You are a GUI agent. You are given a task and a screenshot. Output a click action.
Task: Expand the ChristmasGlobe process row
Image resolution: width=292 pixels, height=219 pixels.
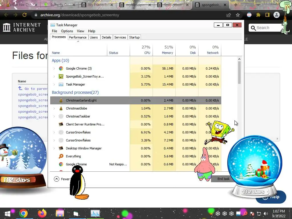54,108
